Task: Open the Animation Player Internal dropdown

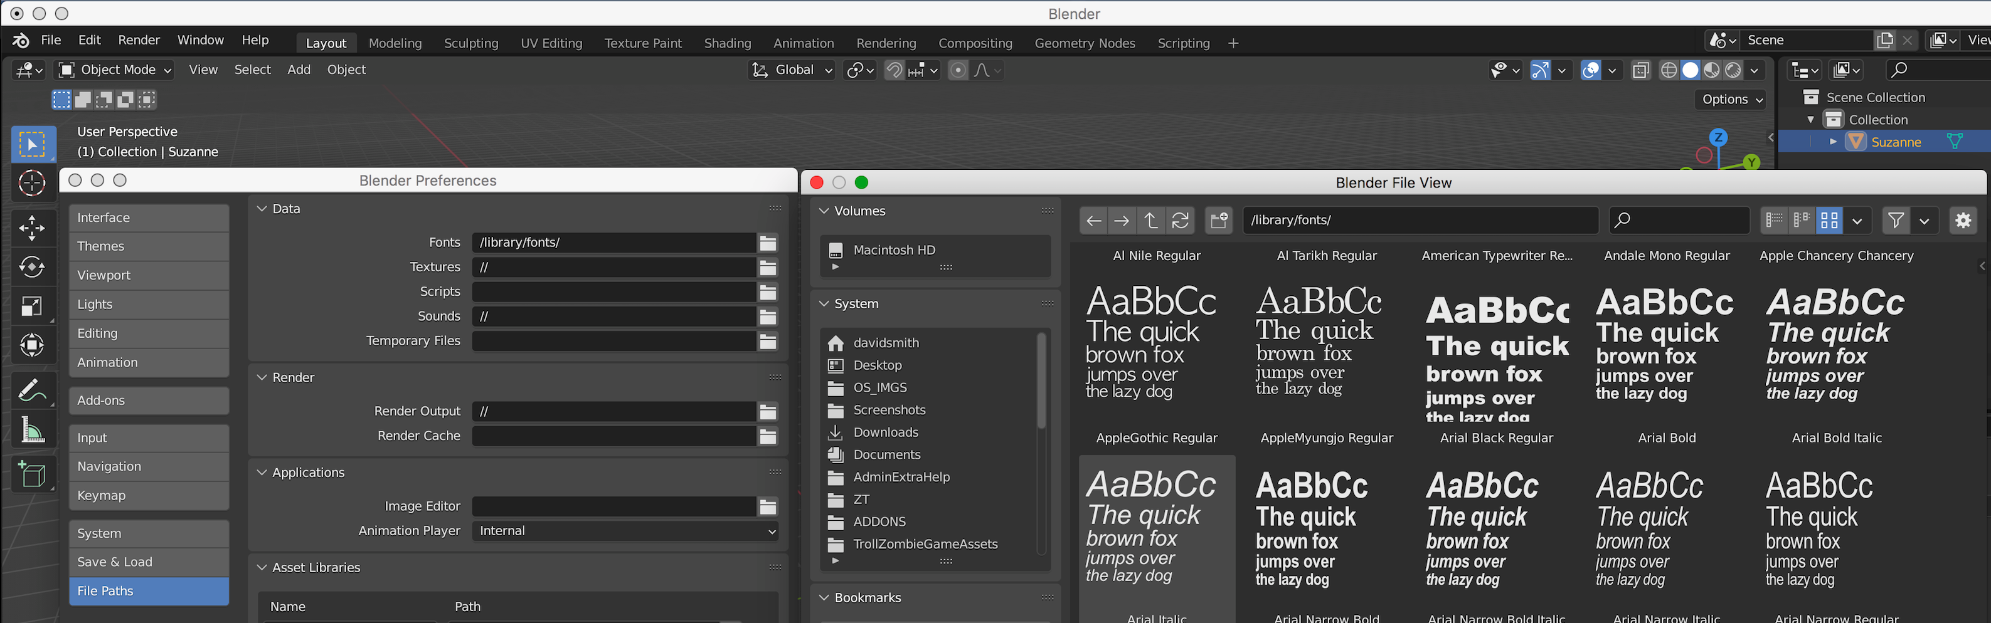Action: click(x=625, y=531)
